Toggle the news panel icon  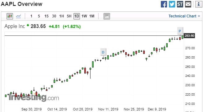click(x=107, y=16)
